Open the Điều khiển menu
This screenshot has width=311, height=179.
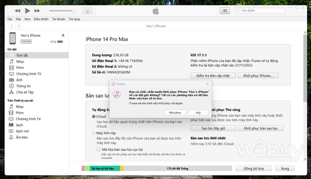[41, 19]
